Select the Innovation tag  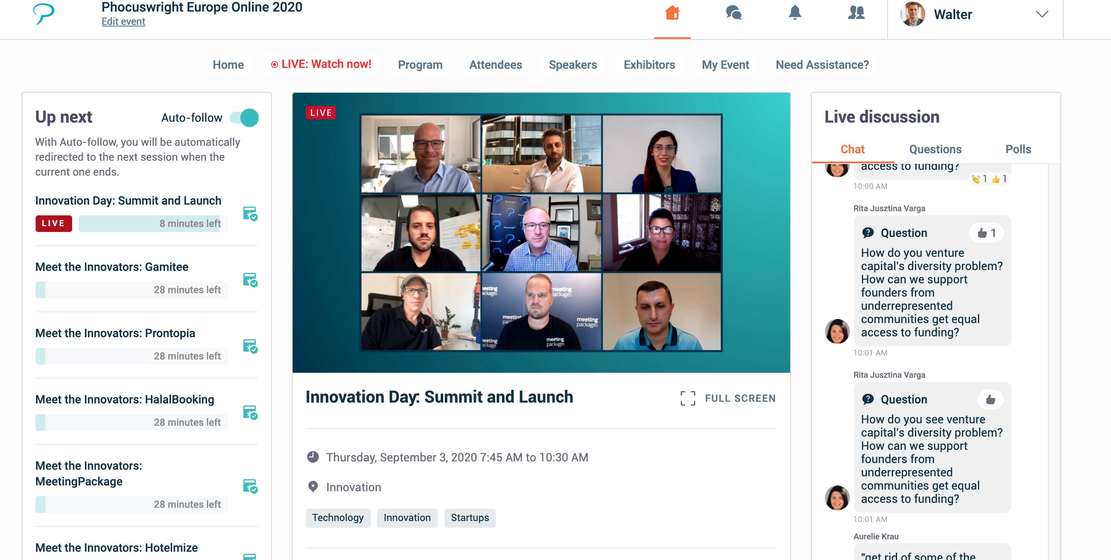click(407, 518)
